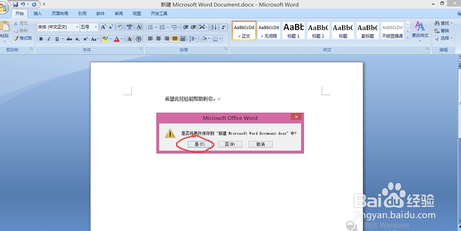Toggle Superscript formatting
Screen dimensions: 461x231
click(x=85, y=39)
